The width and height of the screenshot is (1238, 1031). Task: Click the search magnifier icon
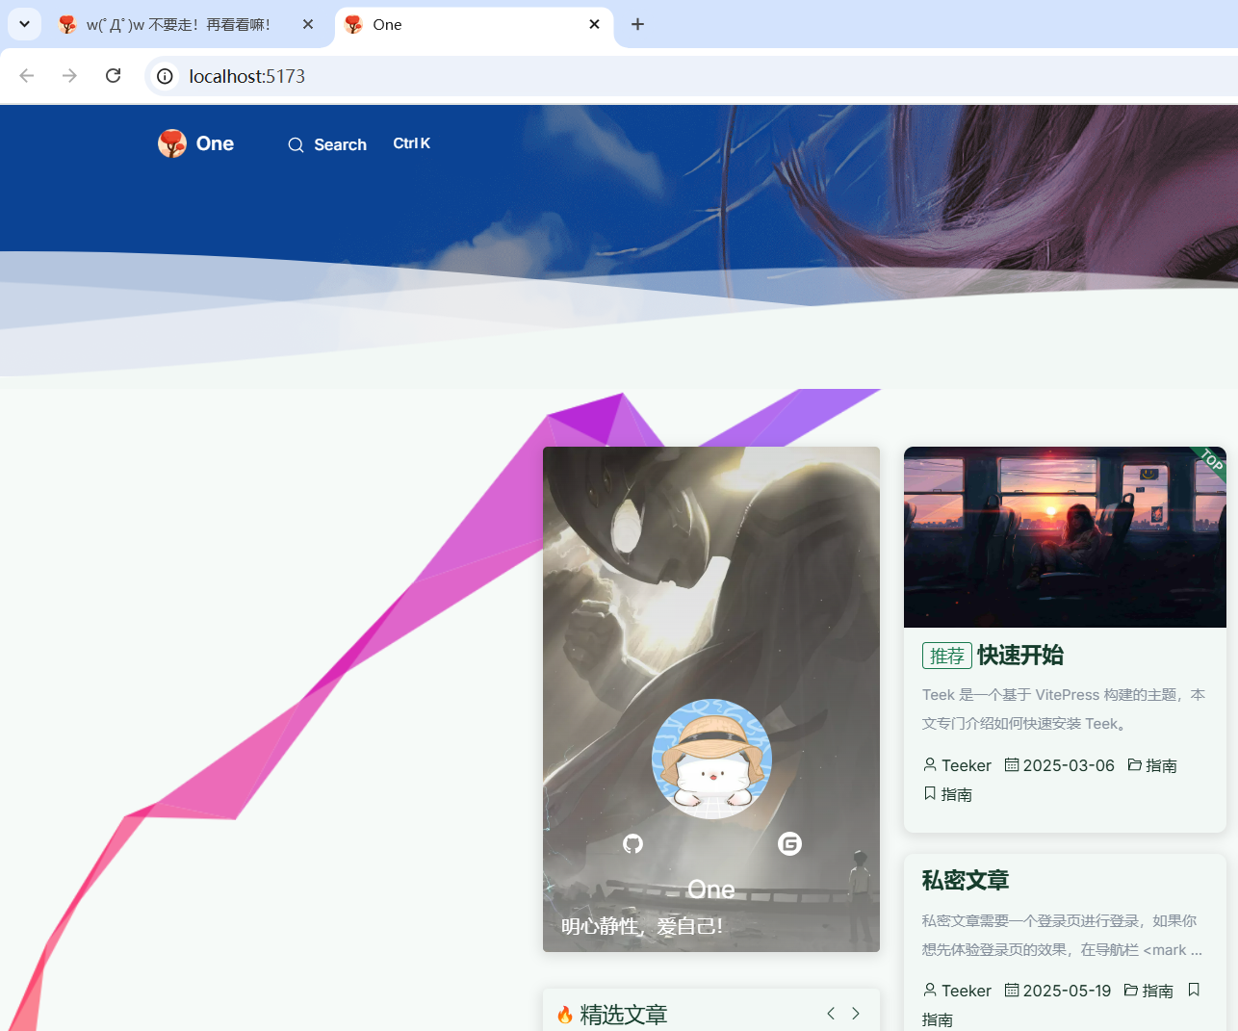tap(296, 145)
